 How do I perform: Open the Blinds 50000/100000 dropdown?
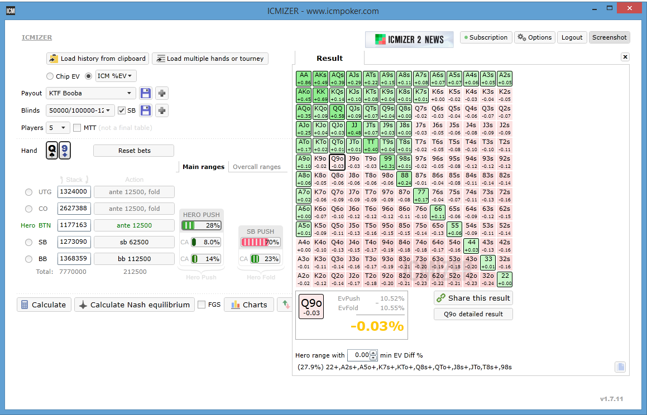pos(80,110)
